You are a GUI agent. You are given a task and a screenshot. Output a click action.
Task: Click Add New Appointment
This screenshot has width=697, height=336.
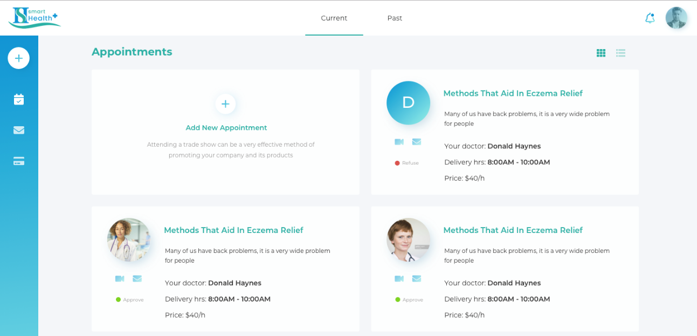[x=226, y=127]
